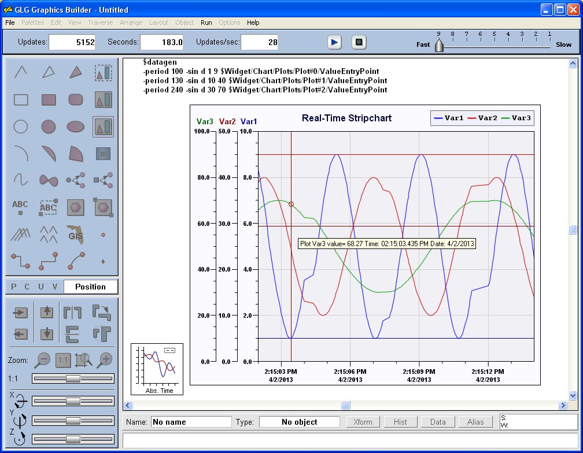
Task: Select the plain ABC text tool
Action: pyautogui.click(x=21, y=207)
